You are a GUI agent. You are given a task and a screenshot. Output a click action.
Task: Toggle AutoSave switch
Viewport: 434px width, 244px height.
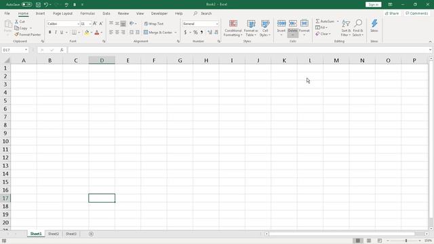[x=26, y=5]
